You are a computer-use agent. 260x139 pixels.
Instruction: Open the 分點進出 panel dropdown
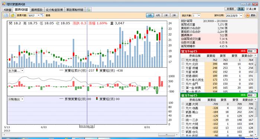23,99
